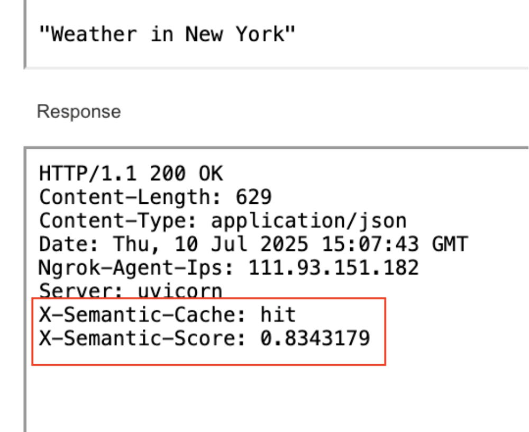Click the Response section label

pos(79,112)
